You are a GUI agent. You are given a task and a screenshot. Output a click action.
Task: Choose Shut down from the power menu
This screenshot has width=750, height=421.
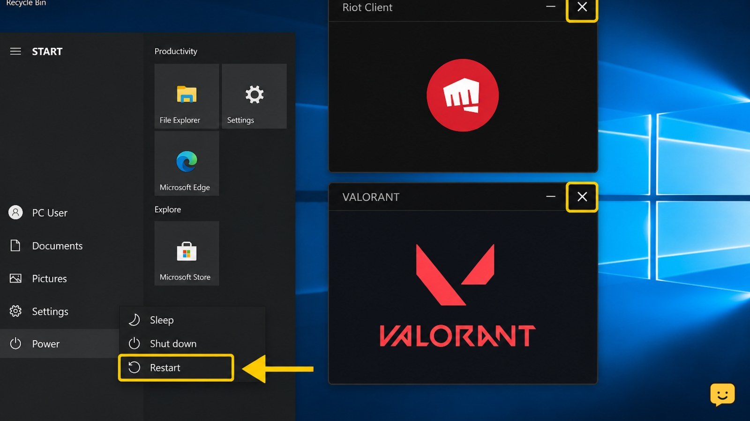click(x=192, y=343)
